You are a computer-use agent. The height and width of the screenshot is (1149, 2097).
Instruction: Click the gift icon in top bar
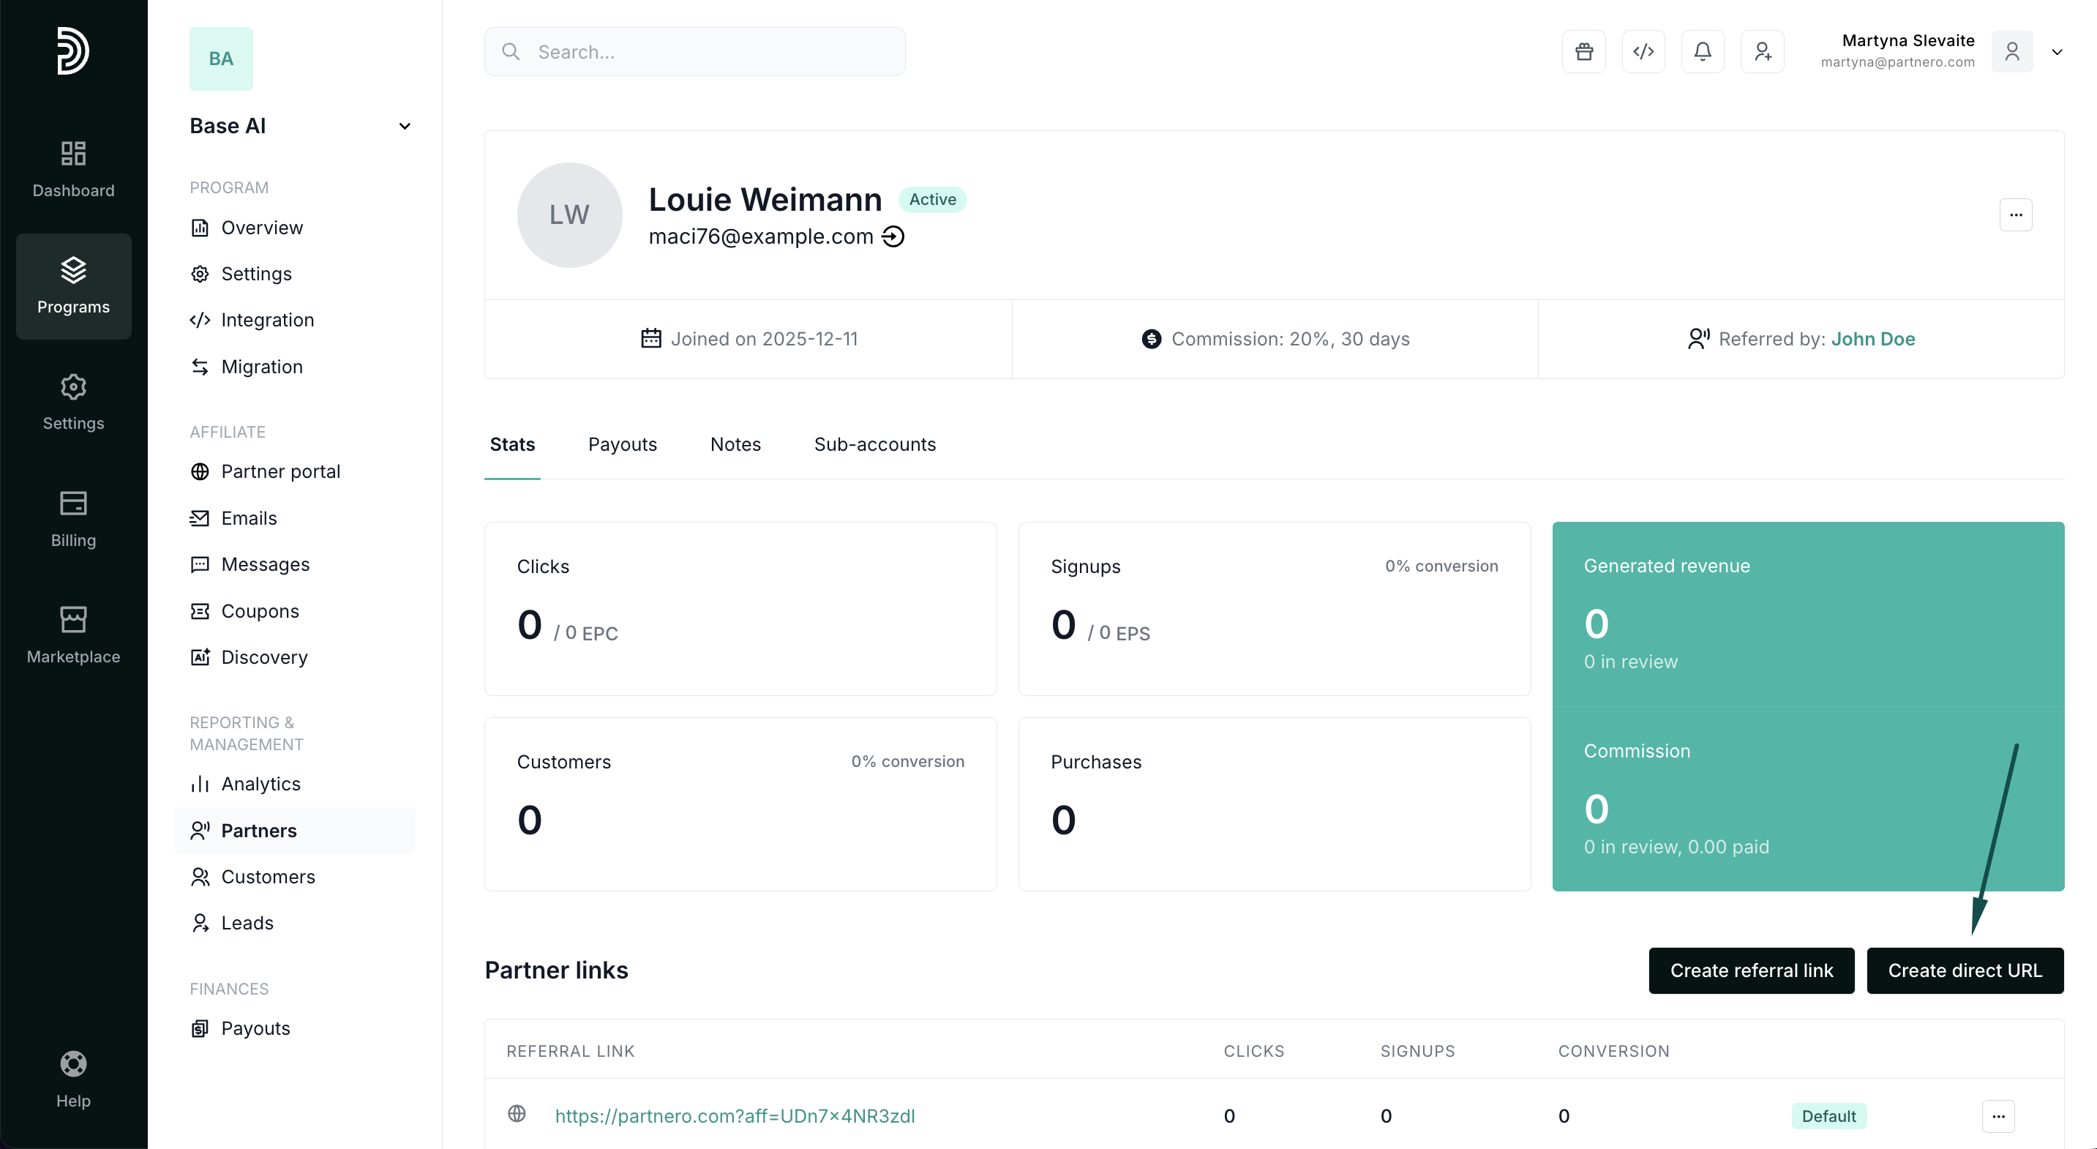(x=1583, y=52)
